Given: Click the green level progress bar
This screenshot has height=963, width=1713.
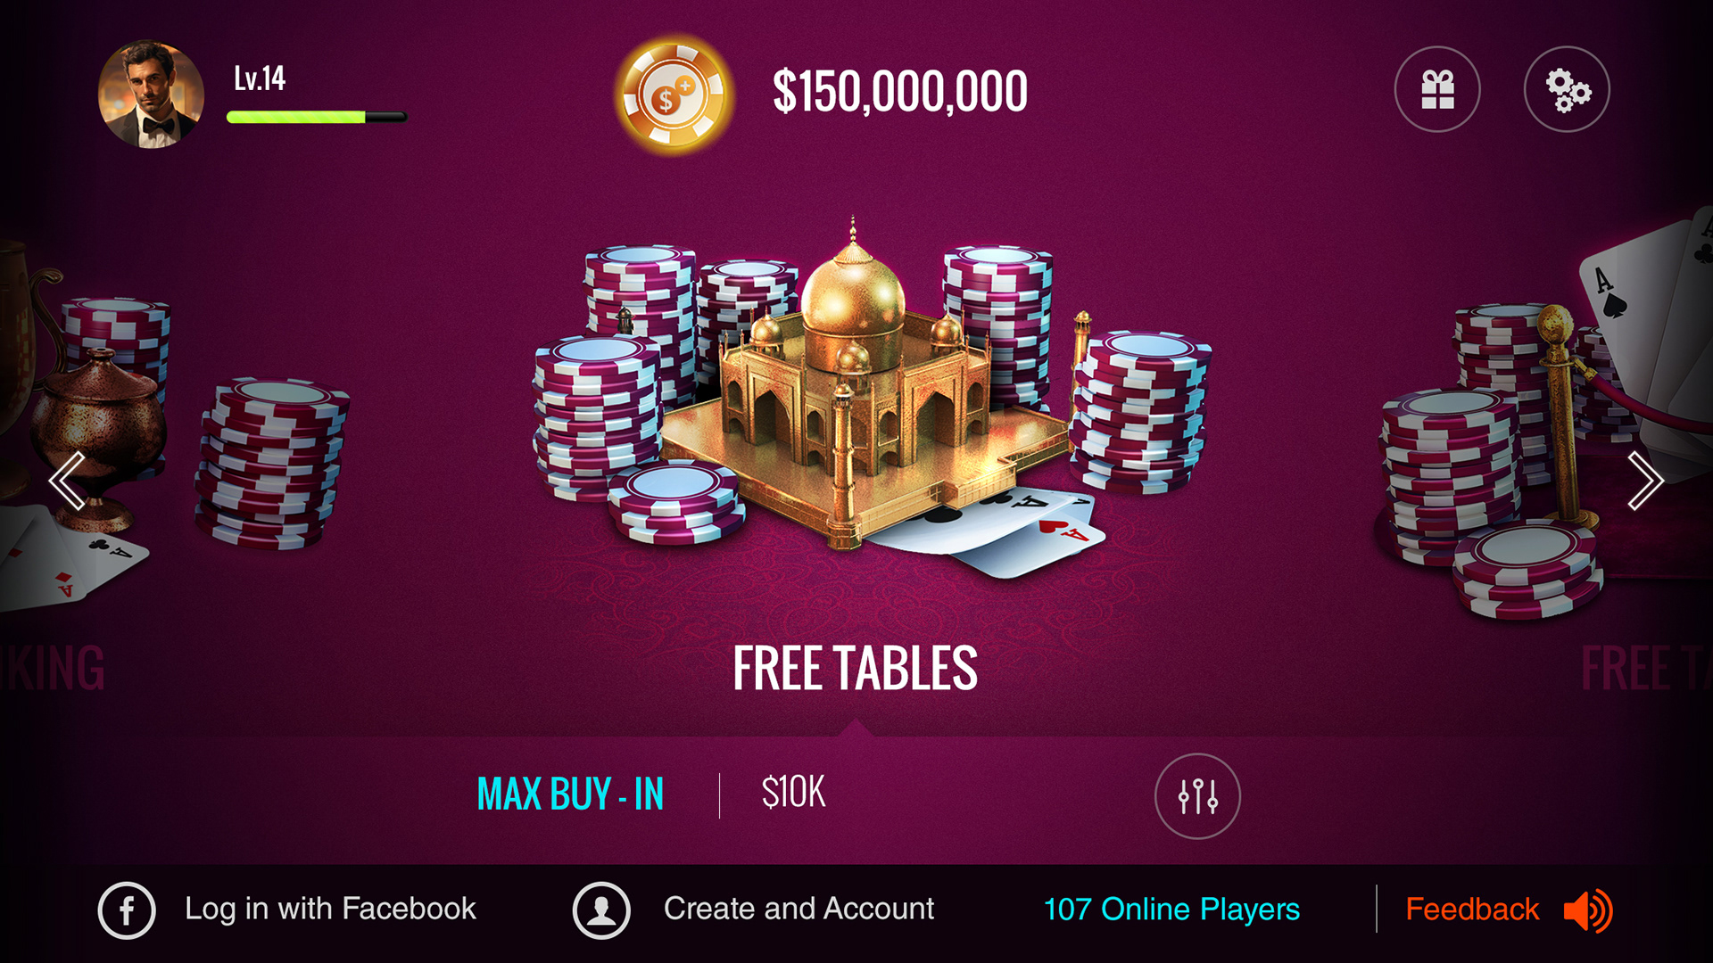Looking at the screenshot, I should point(317,117).
